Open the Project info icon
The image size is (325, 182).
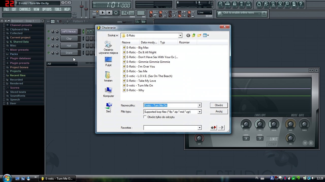click(294, 4)
